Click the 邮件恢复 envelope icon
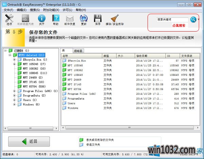This screenshot has width=204, height=159. point(70,20)
